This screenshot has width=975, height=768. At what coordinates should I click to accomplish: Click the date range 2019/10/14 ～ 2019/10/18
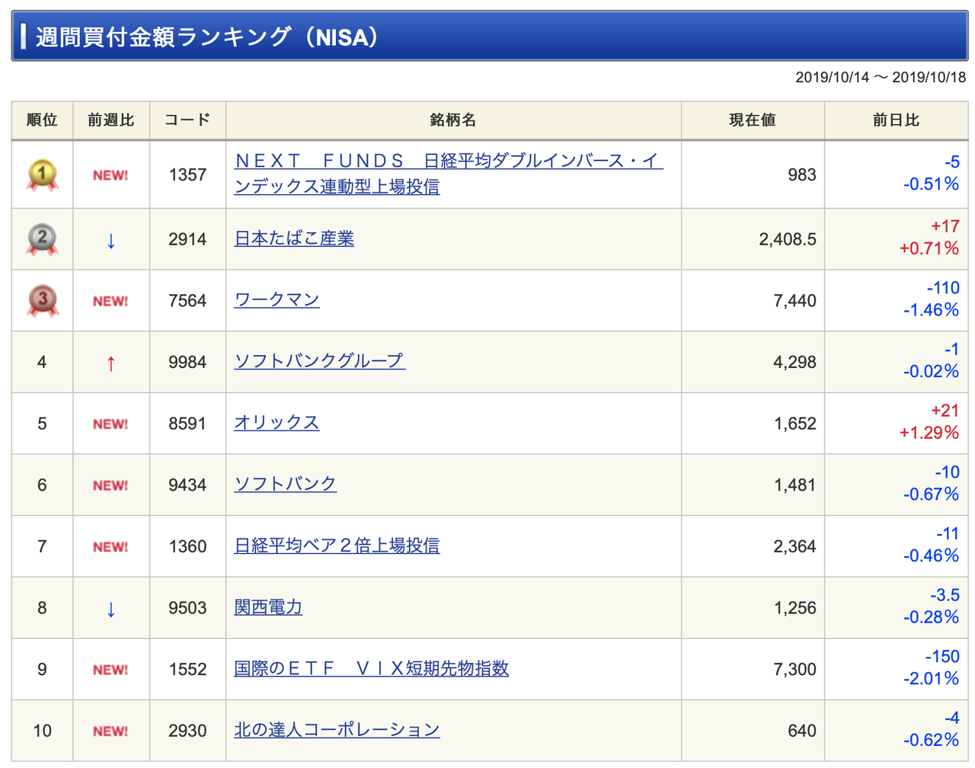point(881,77)
